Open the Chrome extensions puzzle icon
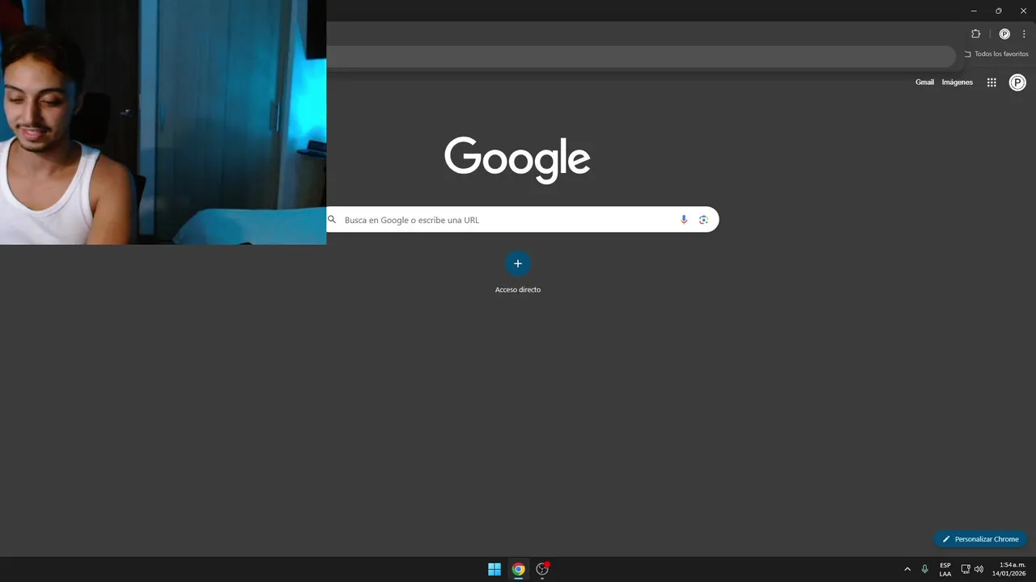This screenshot has width=1036, height=582. pyautogui.click(x=975, y=34)
